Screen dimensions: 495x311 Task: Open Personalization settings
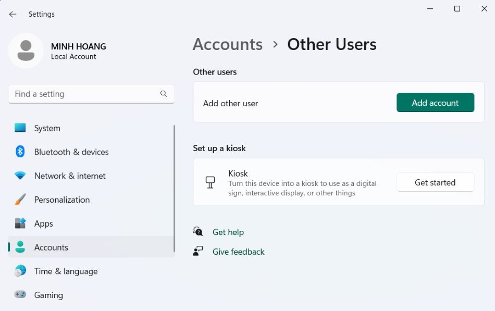tap(91, 200)
